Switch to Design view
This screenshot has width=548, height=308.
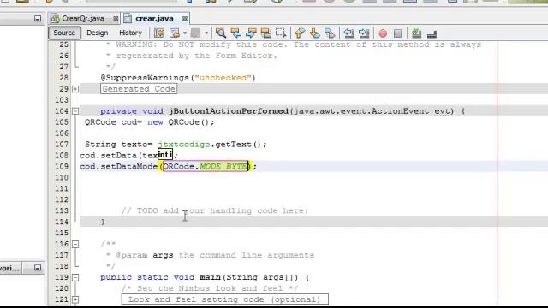pyautogui.click(x=97, y=33)
